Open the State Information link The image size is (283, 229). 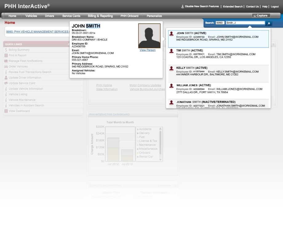tap(107, 89)
